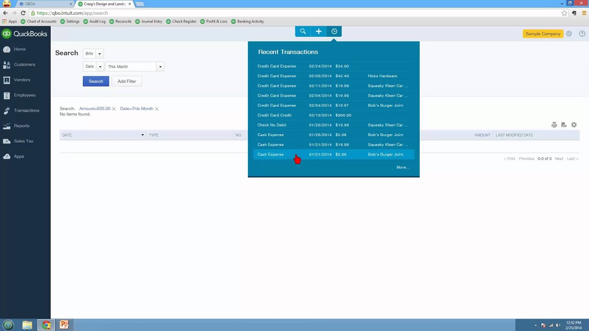The height and width of the screenshot is (331, 589).
Task: Open the Cash Expense $3.86 transaction
Action: click(x=334, y=135)
